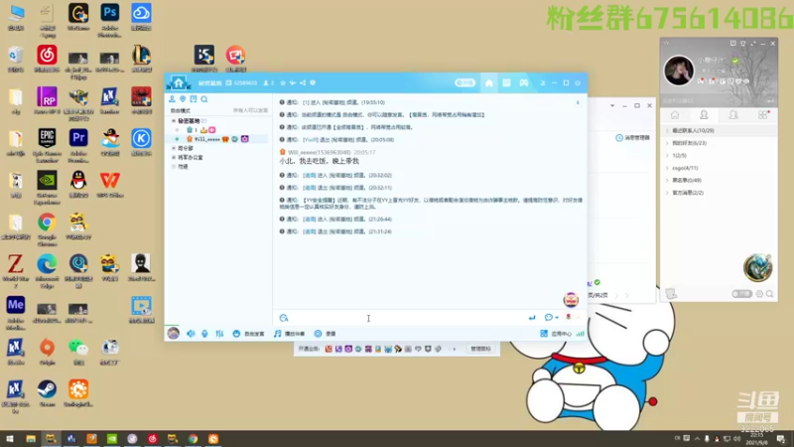This screenshot has width=794, height=447.
Task: Click the bulletin board icon above channel tree
Action: point(194,99)
